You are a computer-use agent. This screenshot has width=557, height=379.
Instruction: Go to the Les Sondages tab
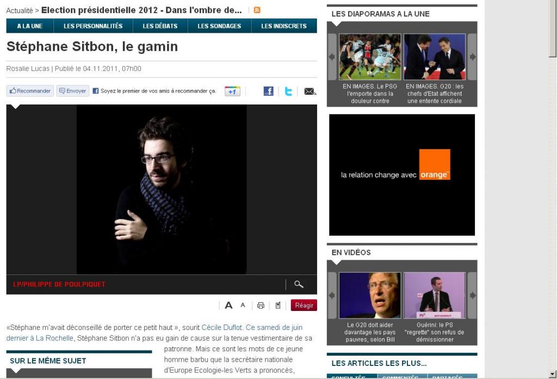[x=219, y=26]
